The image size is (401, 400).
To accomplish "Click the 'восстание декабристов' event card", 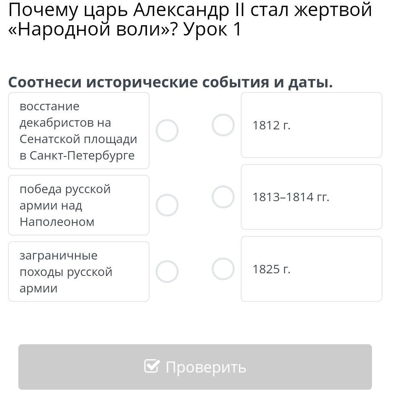I will 79,131.
